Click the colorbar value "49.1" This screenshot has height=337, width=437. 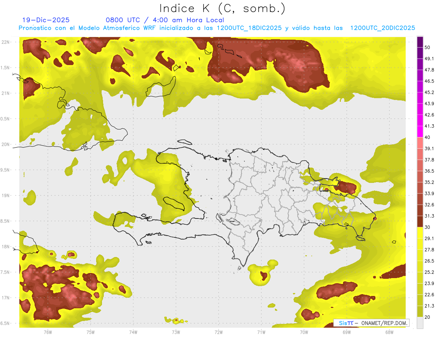coord(430,59)
